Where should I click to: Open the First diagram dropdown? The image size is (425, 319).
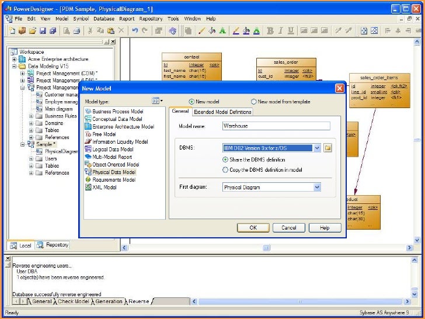click(317, 187)
